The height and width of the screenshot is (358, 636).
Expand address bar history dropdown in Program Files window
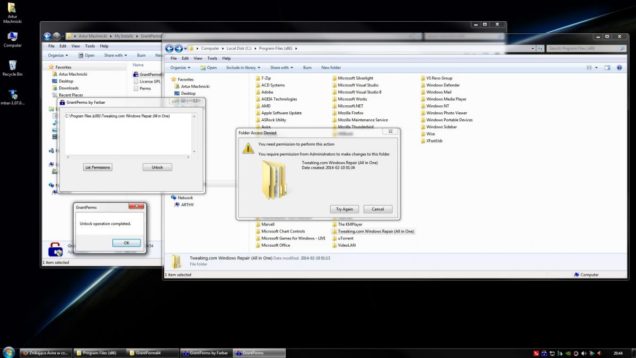pyautogui.click(x=533, y=48)
